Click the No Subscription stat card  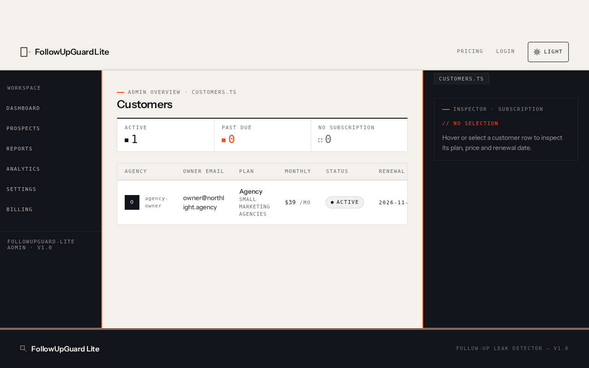[359, 135]
